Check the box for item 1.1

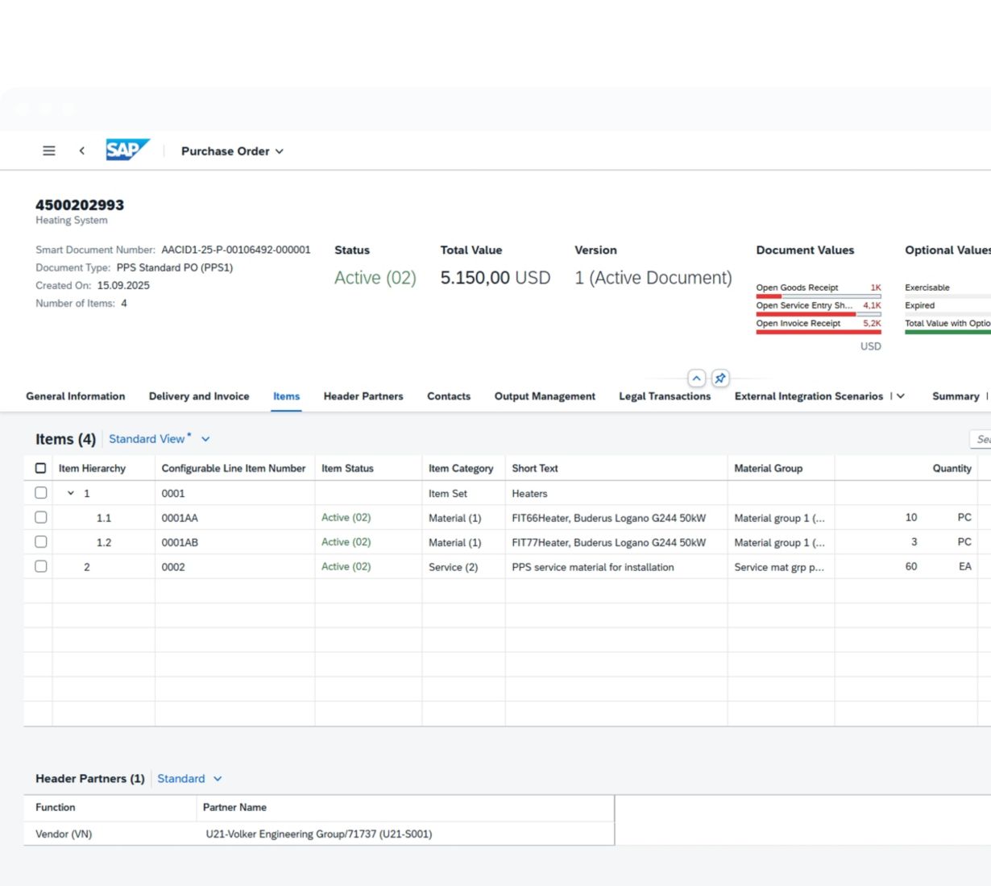click(41, 517)
